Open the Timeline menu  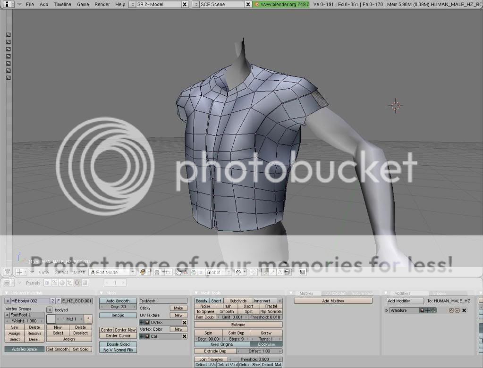tap(62, 4)
